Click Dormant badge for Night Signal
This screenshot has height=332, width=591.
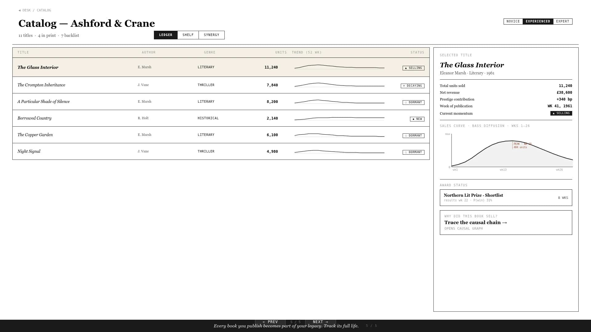tap(413, 152)
